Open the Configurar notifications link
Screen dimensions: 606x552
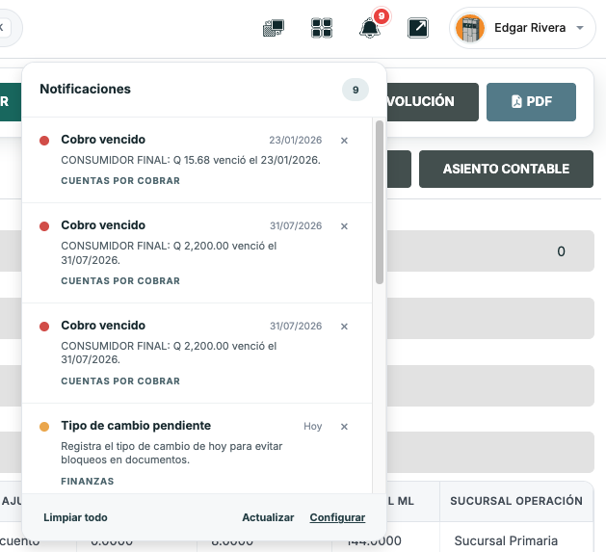337,517
